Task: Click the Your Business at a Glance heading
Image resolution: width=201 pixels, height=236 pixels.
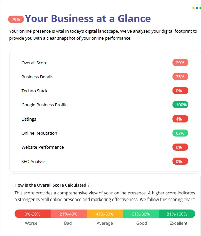Action: (88, 18)
